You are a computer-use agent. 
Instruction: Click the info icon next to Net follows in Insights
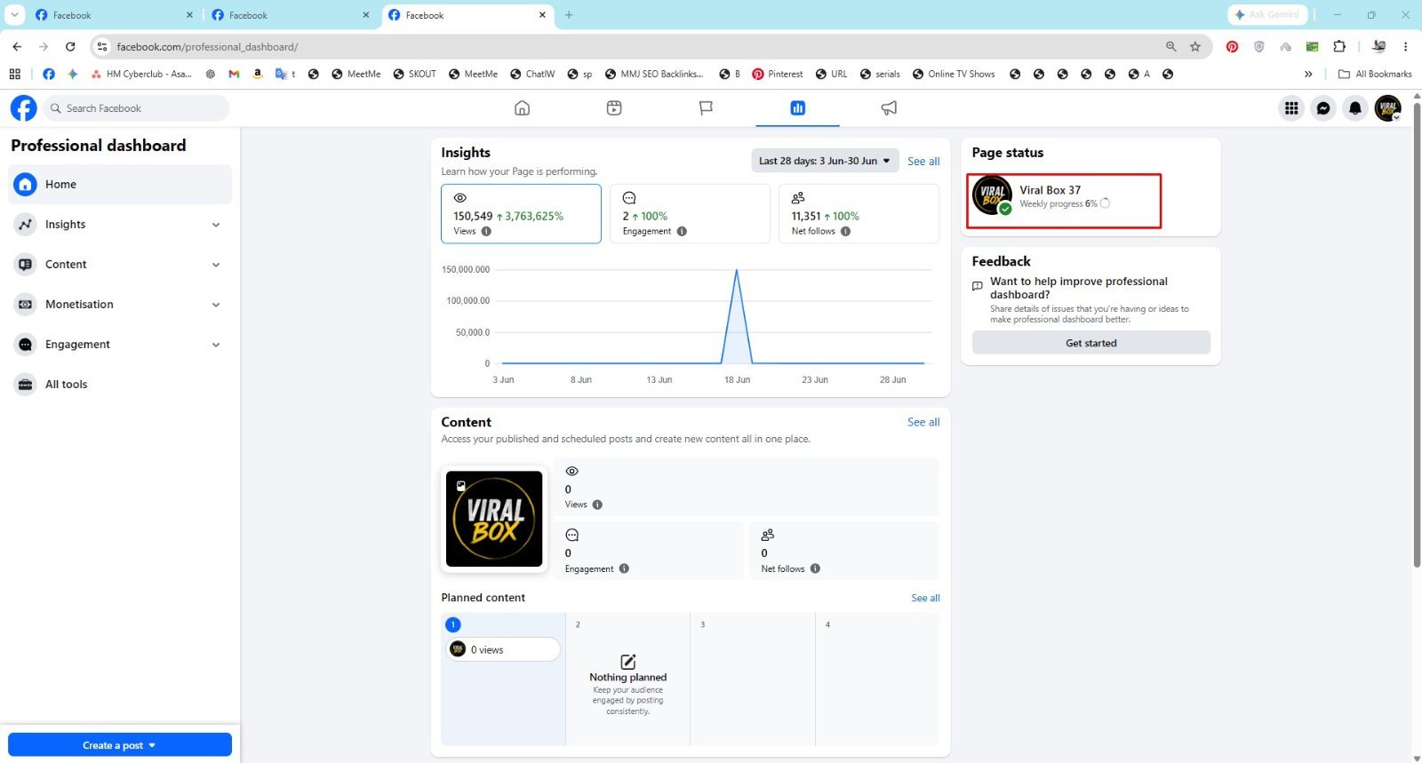point(845,231)
